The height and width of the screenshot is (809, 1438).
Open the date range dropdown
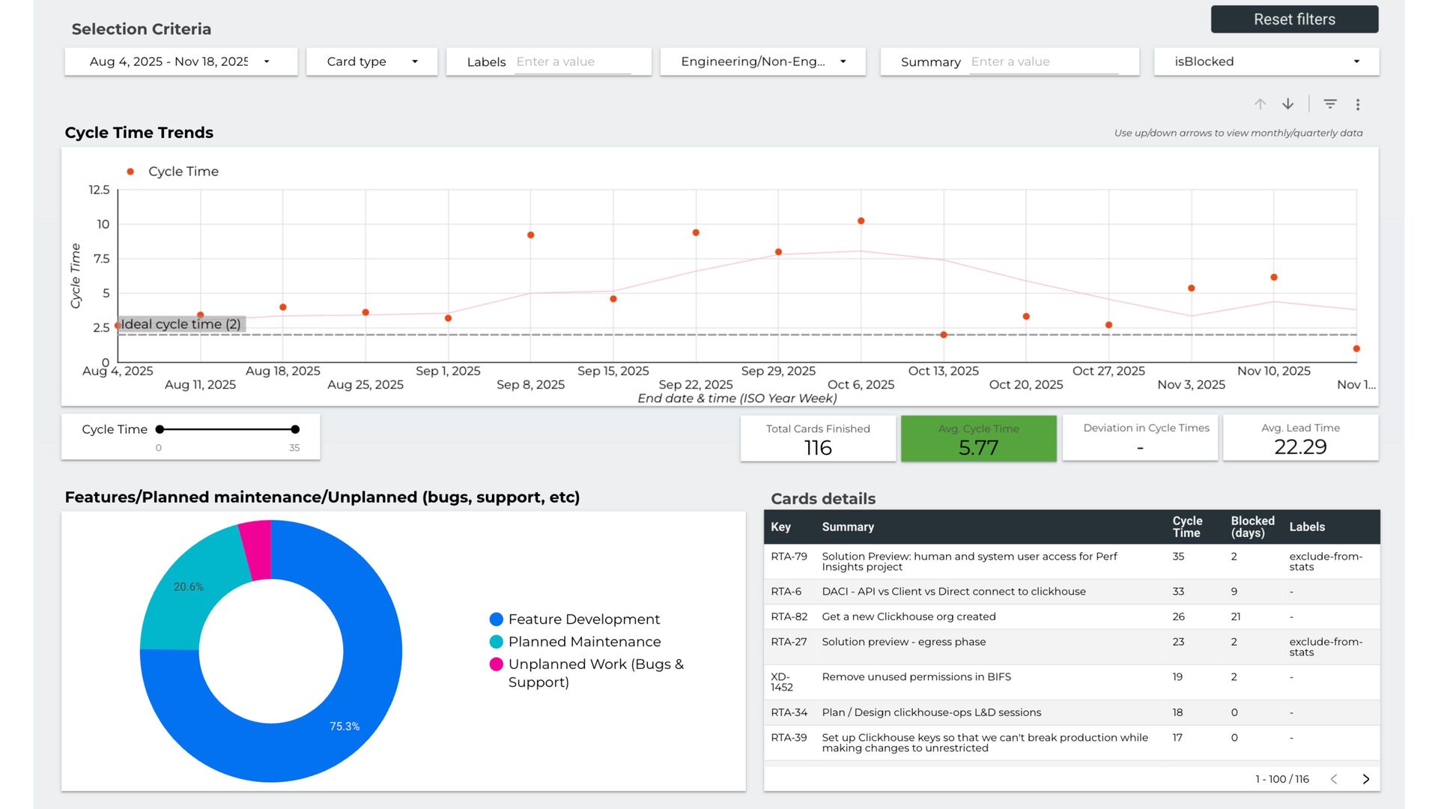(180, 61)
